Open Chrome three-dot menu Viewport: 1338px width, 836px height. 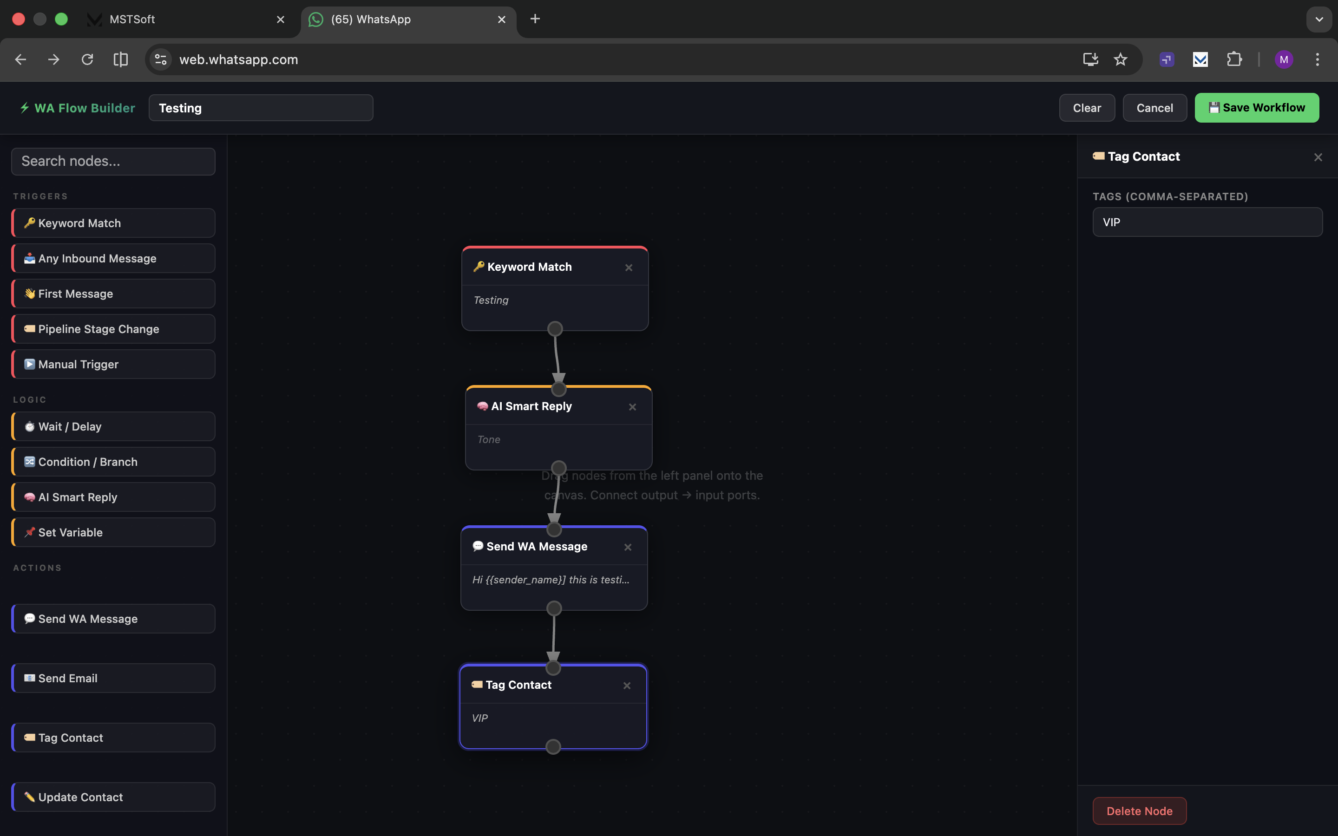pyautogui.click(x=1317, y=60)
